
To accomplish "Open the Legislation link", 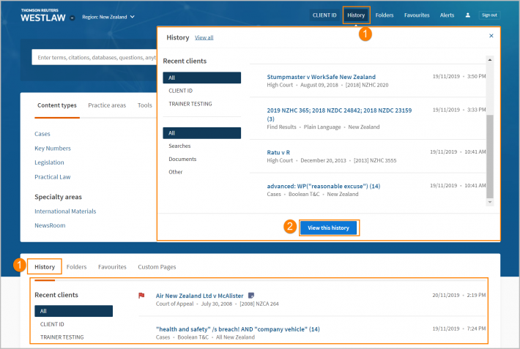I will point(49,162).
